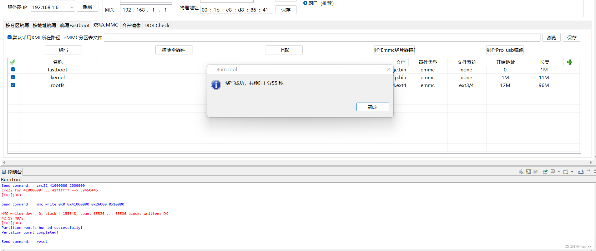Click the 器件类型 column header
The width and height of the screenshot is (596, 251).
tap(428, 62)
